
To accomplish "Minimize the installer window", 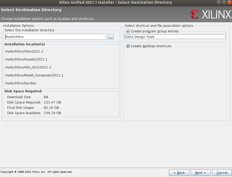I will coord(219,2).
